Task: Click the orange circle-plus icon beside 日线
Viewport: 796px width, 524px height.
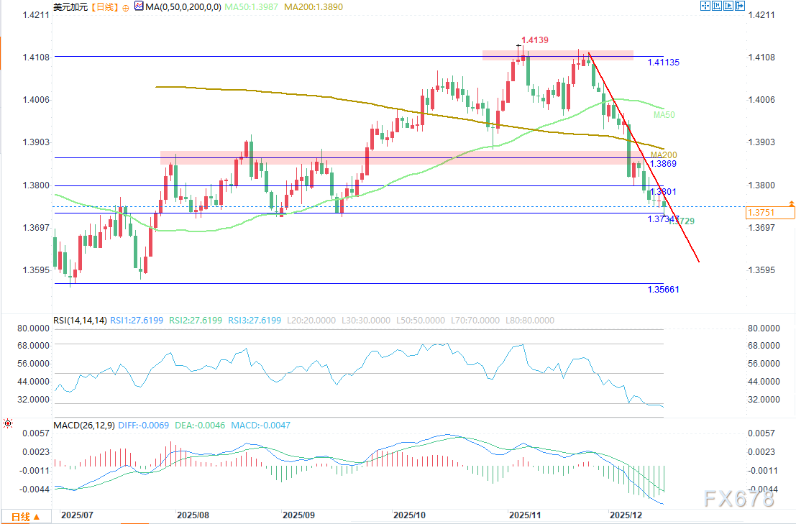Action: coord(127,6)
